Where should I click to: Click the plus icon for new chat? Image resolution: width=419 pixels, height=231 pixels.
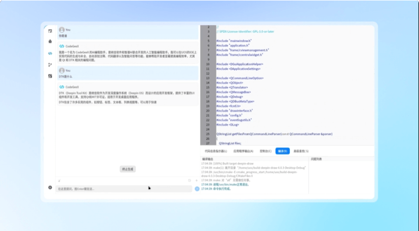click(x=197, y=180)
